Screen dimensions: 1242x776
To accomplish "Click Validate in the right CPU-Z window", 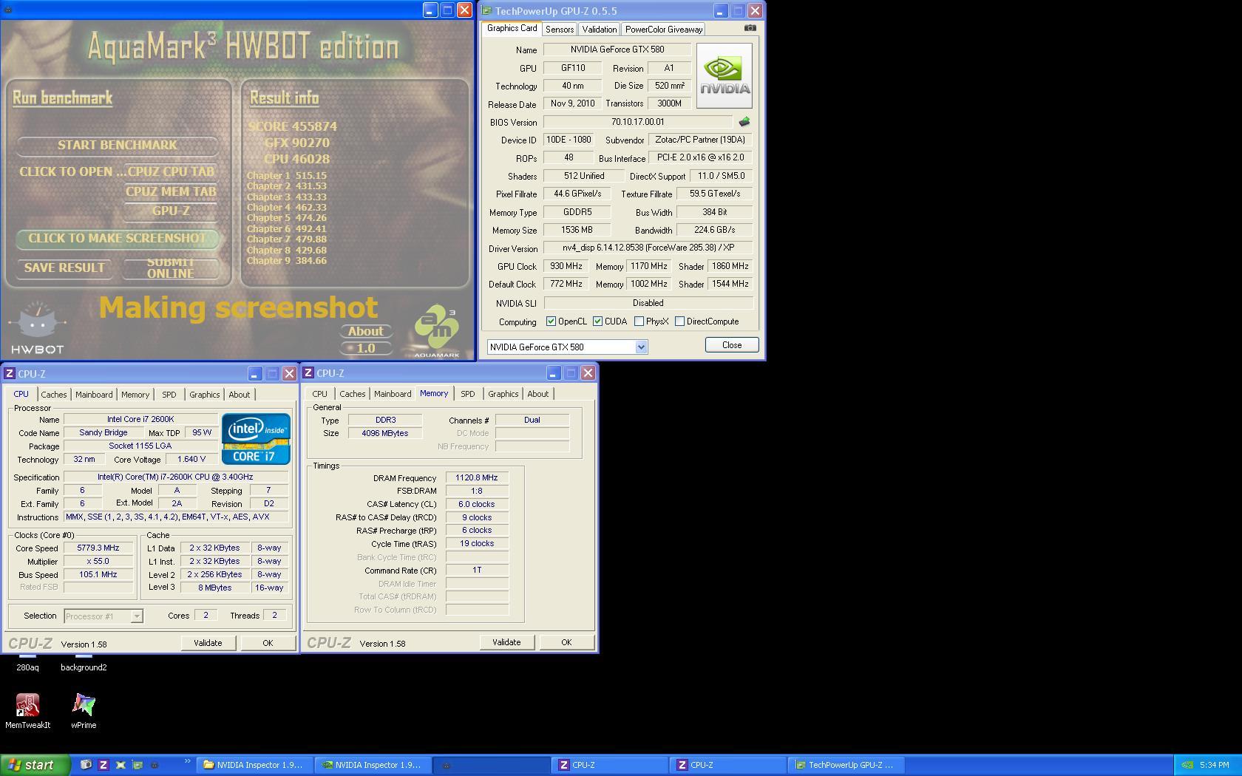I will click(x=506, y=642).
